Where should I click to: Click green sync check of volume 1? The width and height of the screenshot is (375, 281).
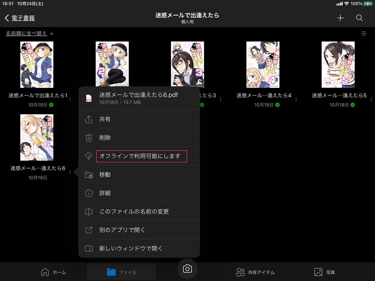[51, 105]
